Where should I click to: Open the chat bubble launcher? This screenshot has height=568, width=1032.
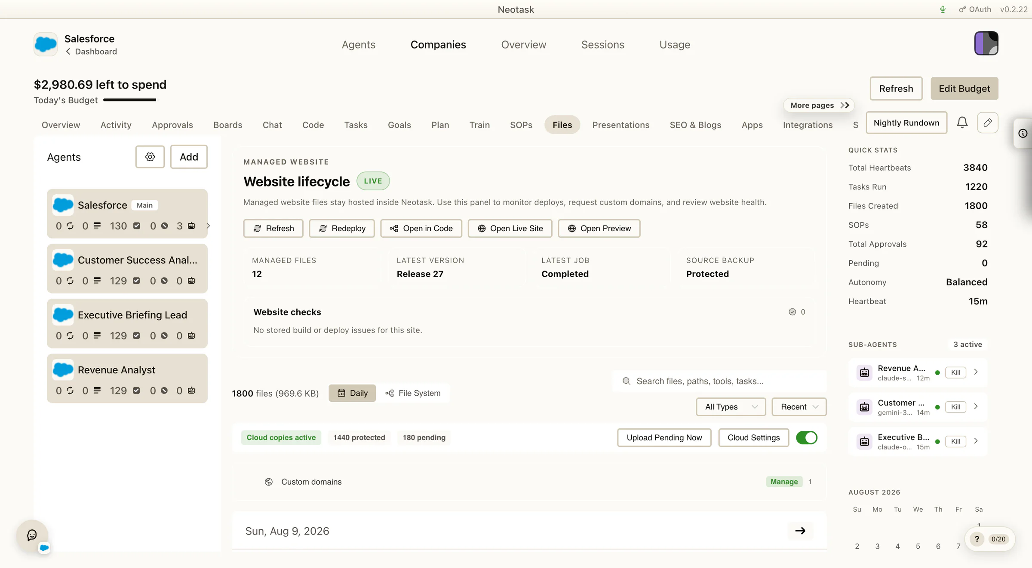click(x=32, y=535)
